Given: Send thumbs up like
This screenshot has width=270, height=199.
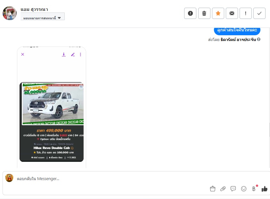Looking at the screenshot, I should [264, 189].
